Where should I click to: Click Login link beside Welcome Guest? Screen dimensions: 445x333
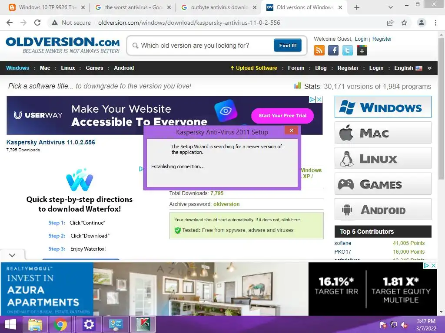(x=361, y=39)
